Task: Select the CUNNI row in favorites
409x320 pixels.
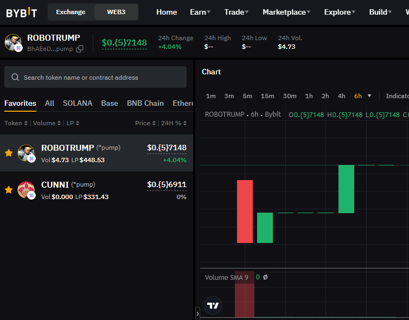Action: [97, 190]
